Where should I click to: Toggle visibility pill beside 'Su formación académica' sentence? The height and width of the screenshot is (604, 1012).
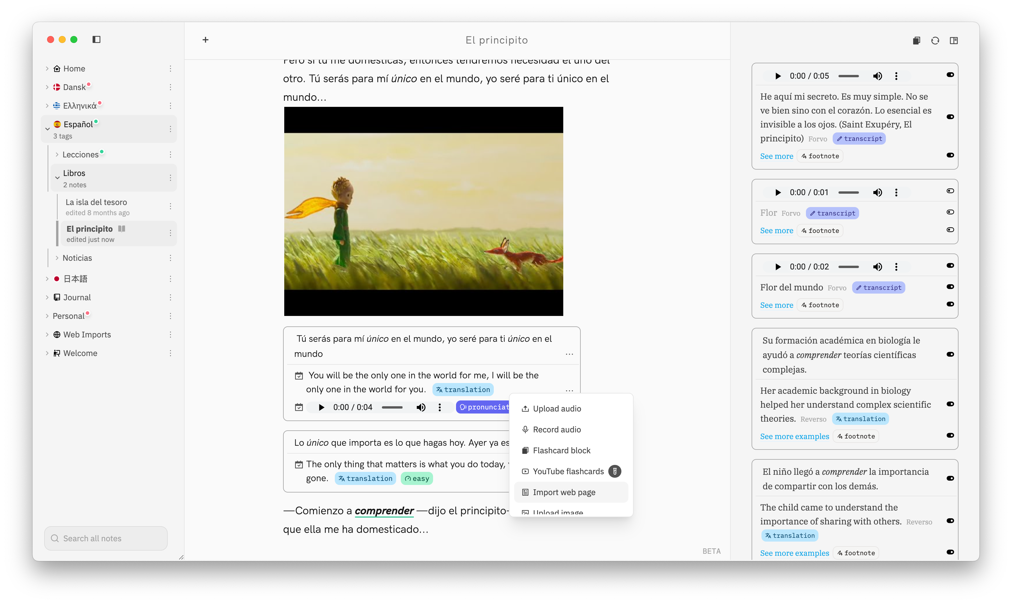[950, 355]
